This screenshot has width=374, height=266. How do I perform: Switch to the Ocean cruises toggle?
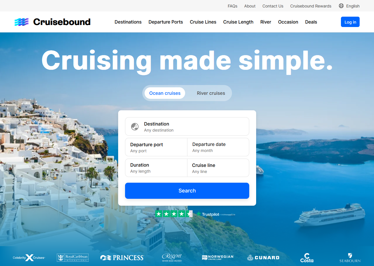tap(165, 93)
